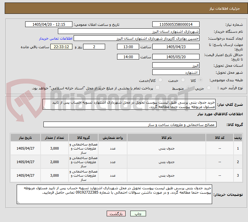Click the deadline time field 13:00

point(128,47)
